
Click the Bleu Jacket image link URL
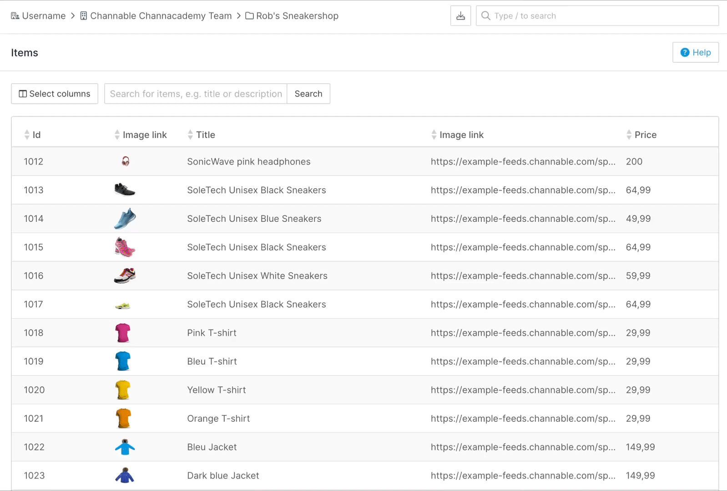(x=523, y=447)
